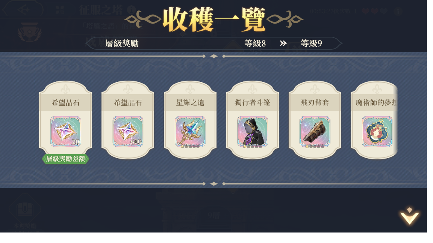
Task: Click the 等級8 level text
Action: [x=255, y=43]
